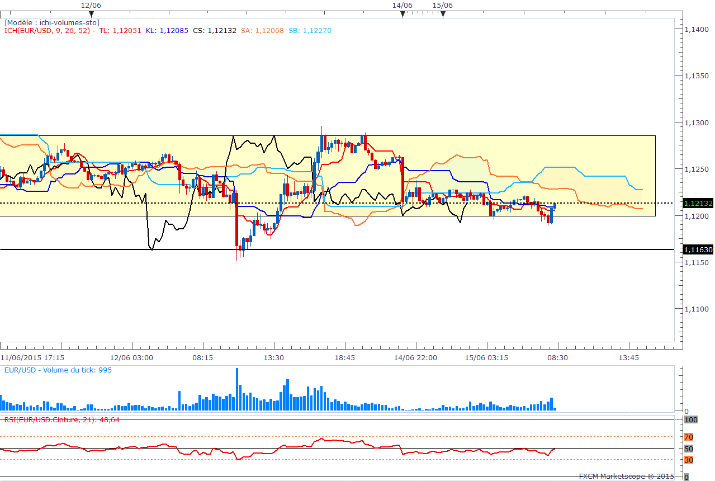Click the SB: 1,12270 legend value
Viewport: 715px width, 481px height.
pyautogui.click(x=310, y=31)
